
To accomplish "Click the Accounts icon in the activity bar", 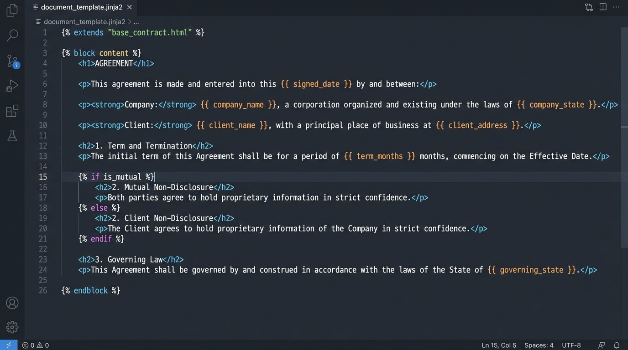I will pos(12,303).
